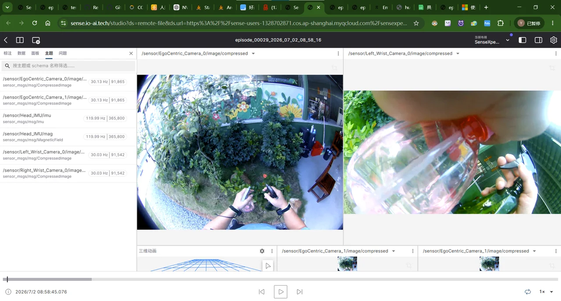Switch to the 问题 tab
The image size is (561, 301).
pyautogui.click(x=63, y=53)
